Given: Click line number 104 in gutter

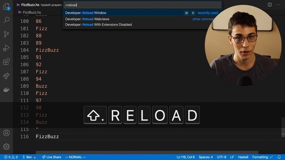Looking at the screenshot, I should point(24,50).
